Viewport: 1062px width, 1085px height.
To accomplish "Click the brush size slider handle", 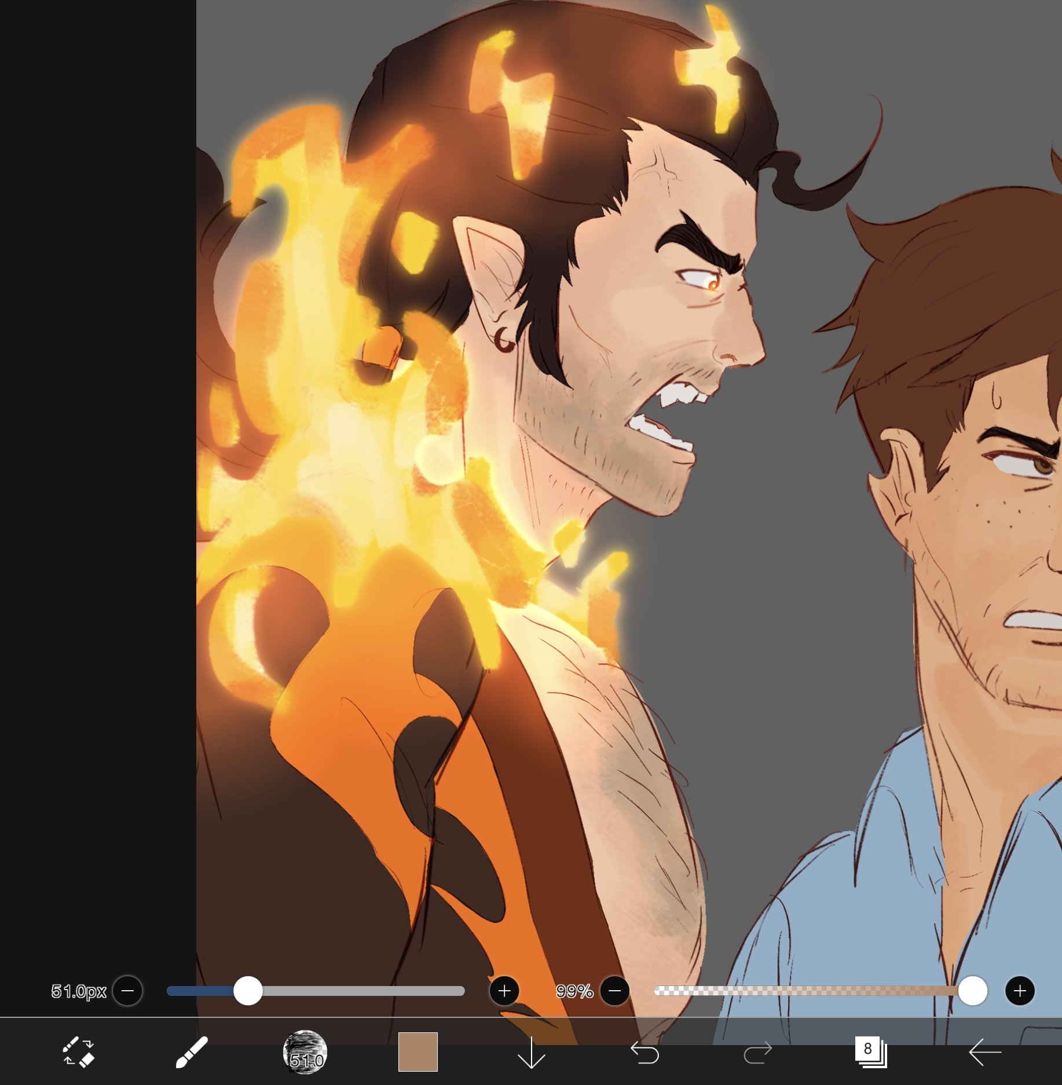I will point(248,991).
